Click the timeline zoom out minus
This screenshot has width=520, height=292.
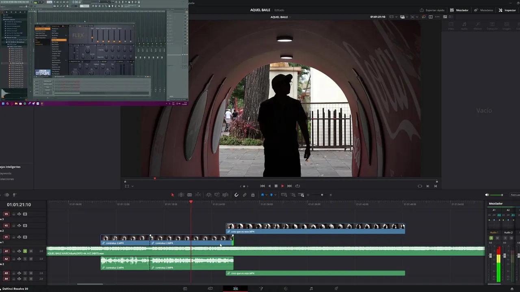[x=308, y=195]
